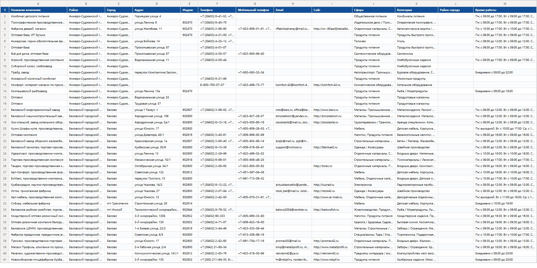Open the http://torex.ru site cell

332,166
